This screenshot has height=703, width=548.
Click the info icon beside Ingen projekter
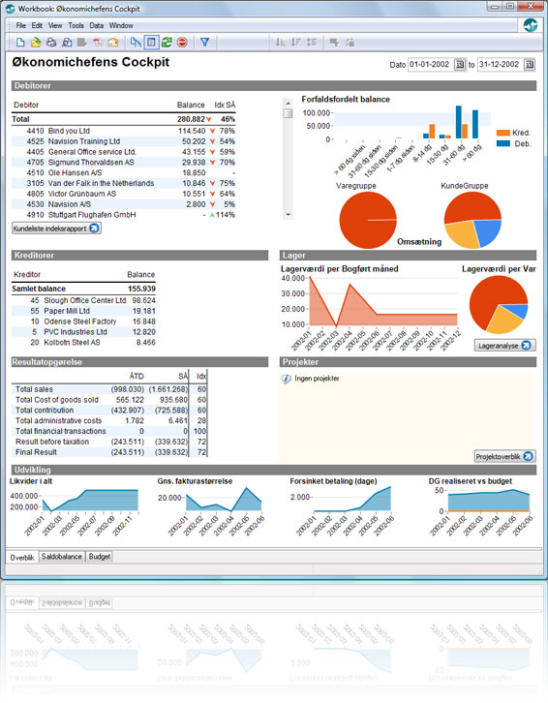pyautogui.click(x=287, y=379)
